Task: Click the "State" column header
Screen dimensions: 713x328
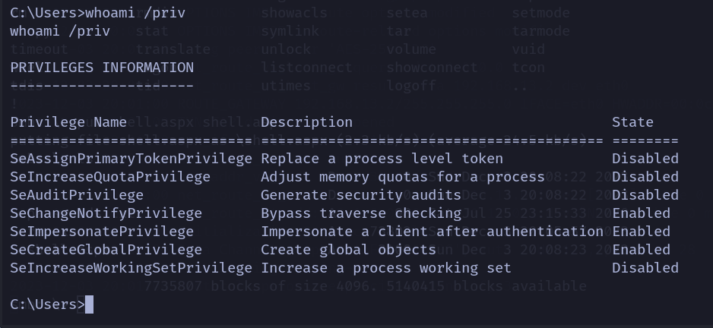Action: click(x=632, y=122)
